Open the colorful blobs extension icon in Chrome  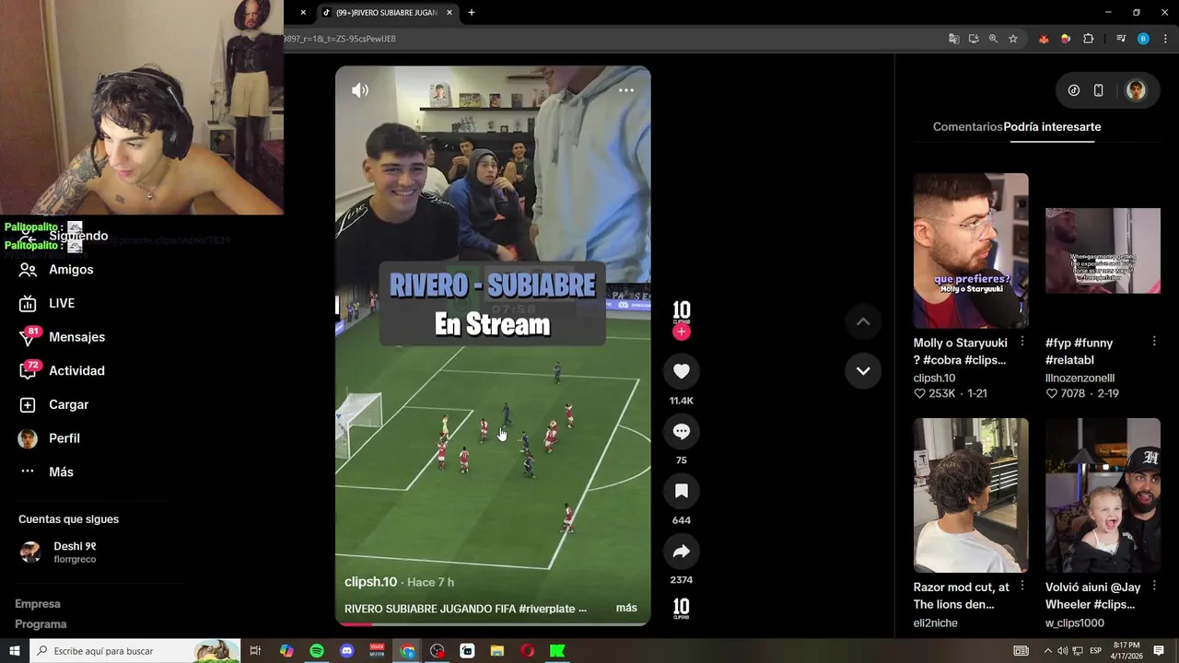(x=1066, y=39)
